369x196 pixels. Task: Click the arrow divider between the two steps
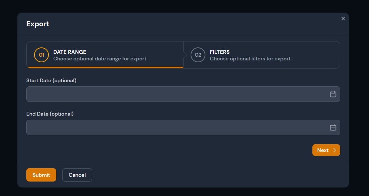tap(185, 55)
